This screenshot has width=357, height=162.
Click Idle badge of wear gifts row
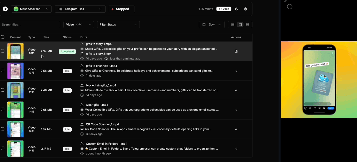(x=67, y=110)
